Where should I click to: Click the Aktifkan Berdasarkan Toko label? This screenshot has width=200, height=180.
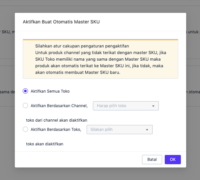tap(56, 130)
